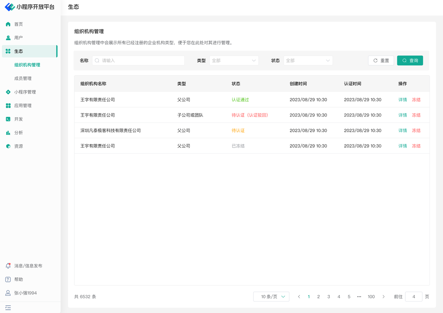Expand the 10条/页 page size selector

pyautogui.click(x=271, y=297)
